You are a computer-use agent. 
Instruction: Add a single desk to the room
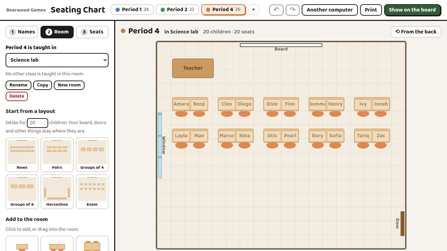[x=22, y=244]
